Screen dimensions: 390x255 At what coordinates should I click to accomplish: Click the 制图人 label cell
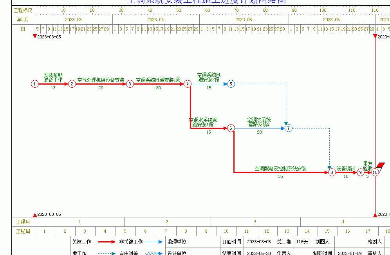pyautogui.click(x=322, y=242)
